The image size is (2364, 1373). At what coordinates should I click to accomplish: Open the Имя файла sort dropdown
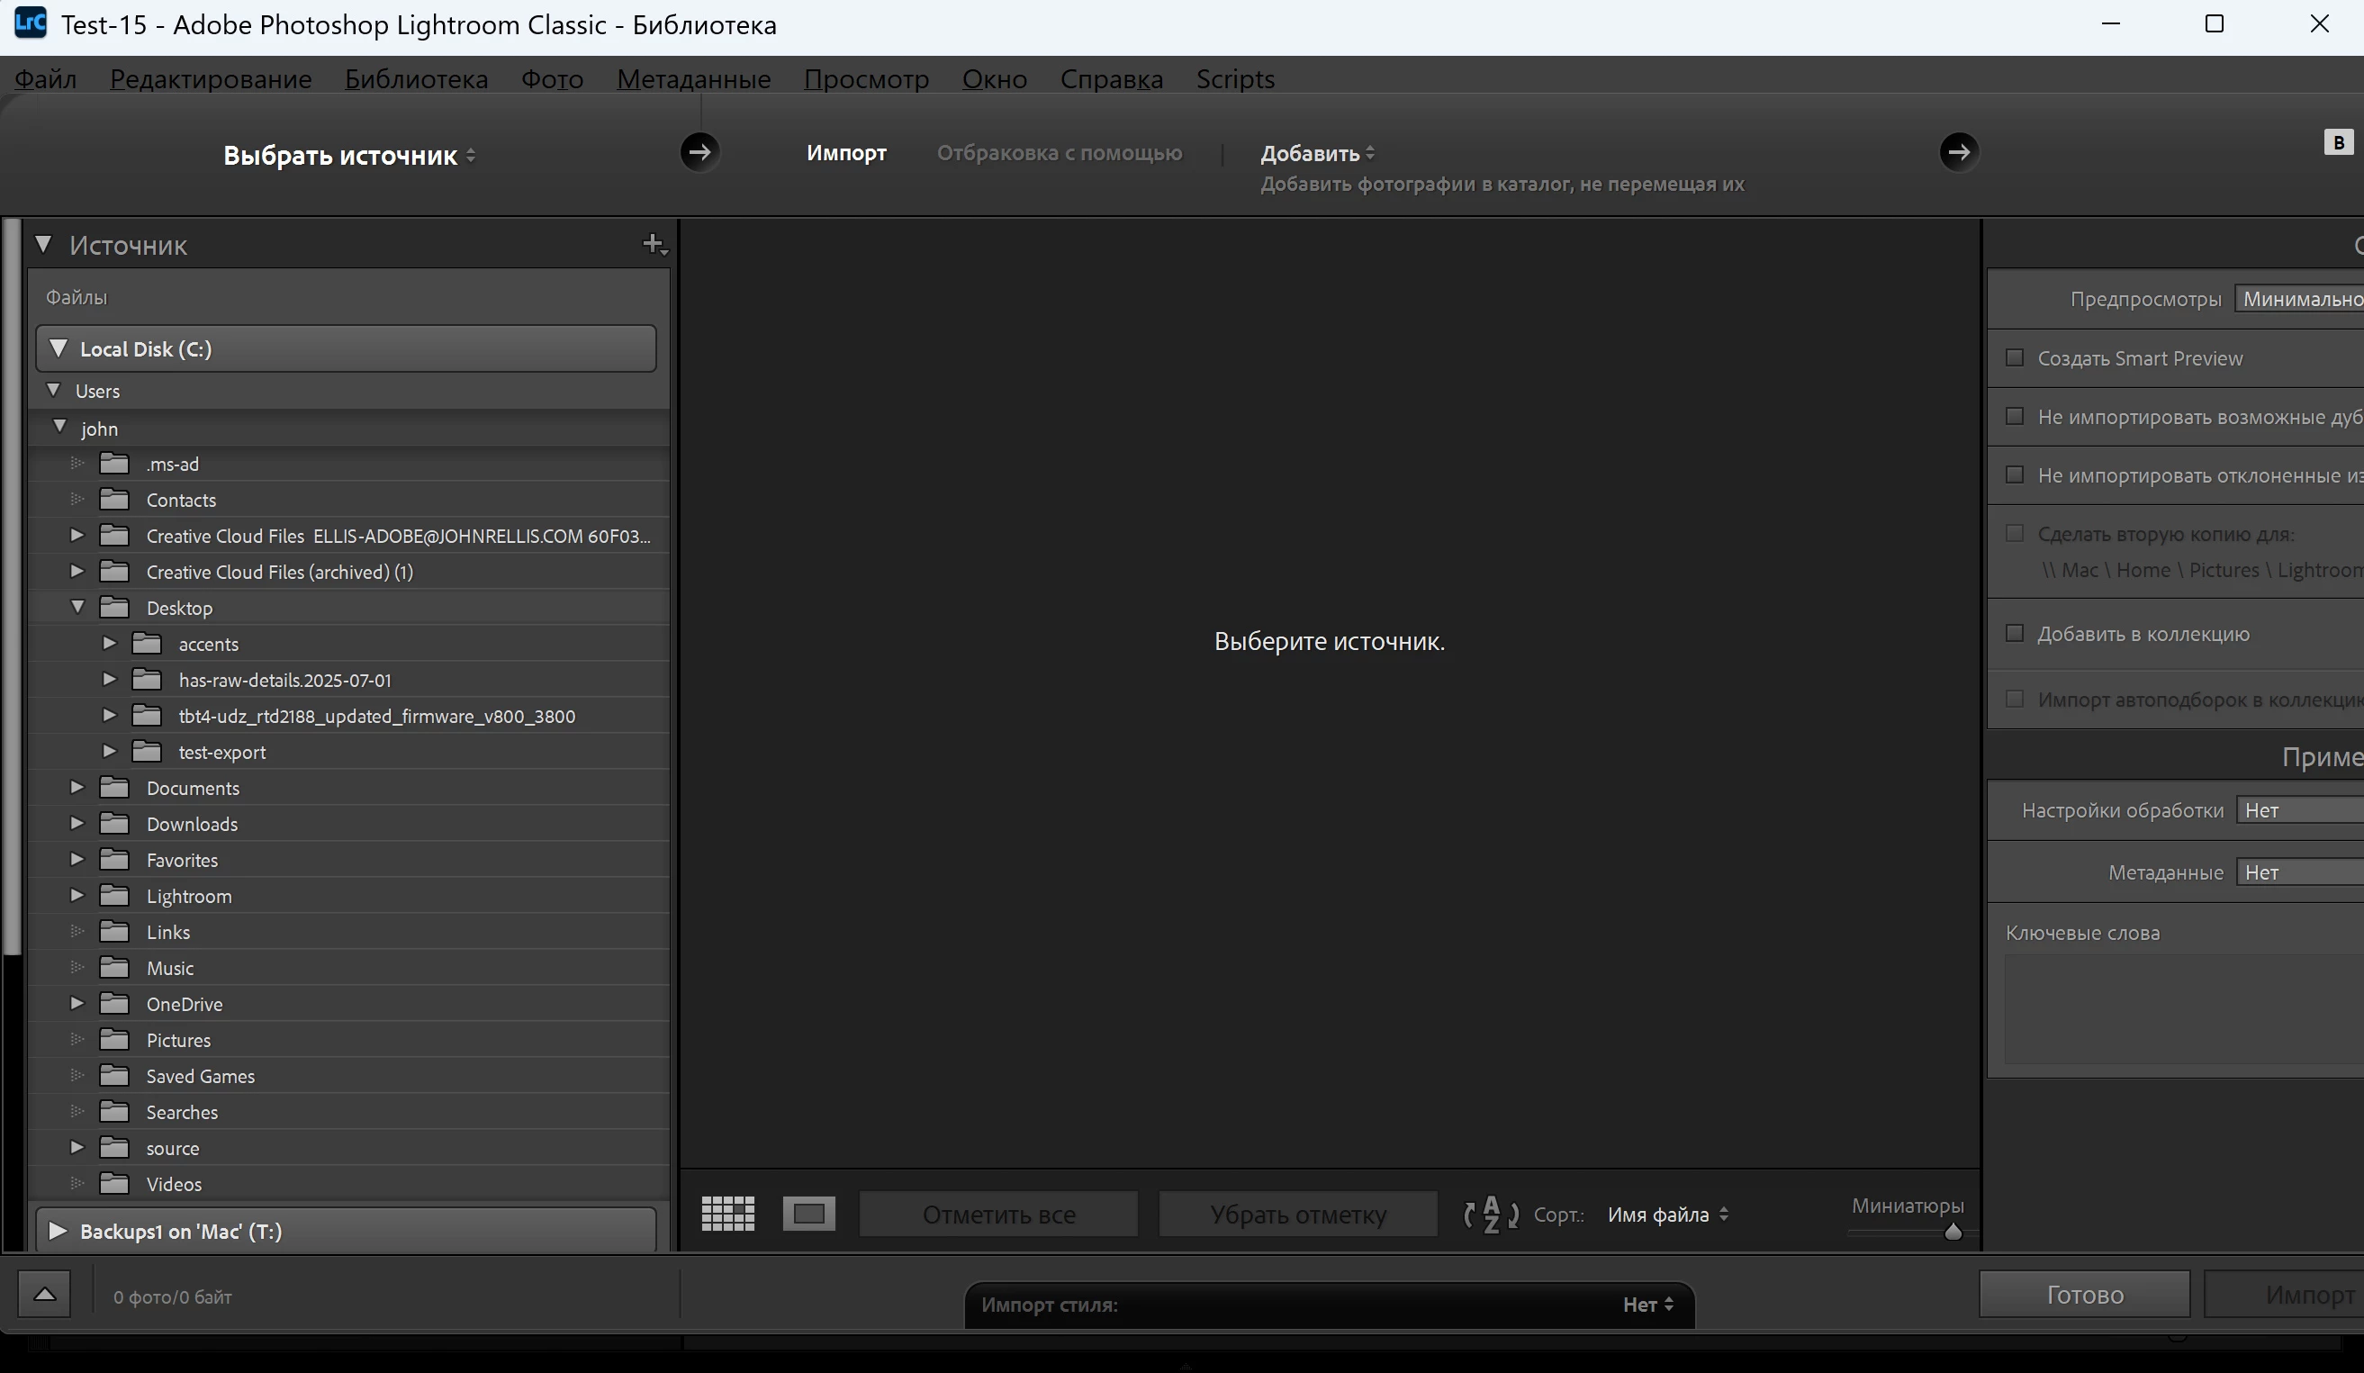click(1667, 1215)
